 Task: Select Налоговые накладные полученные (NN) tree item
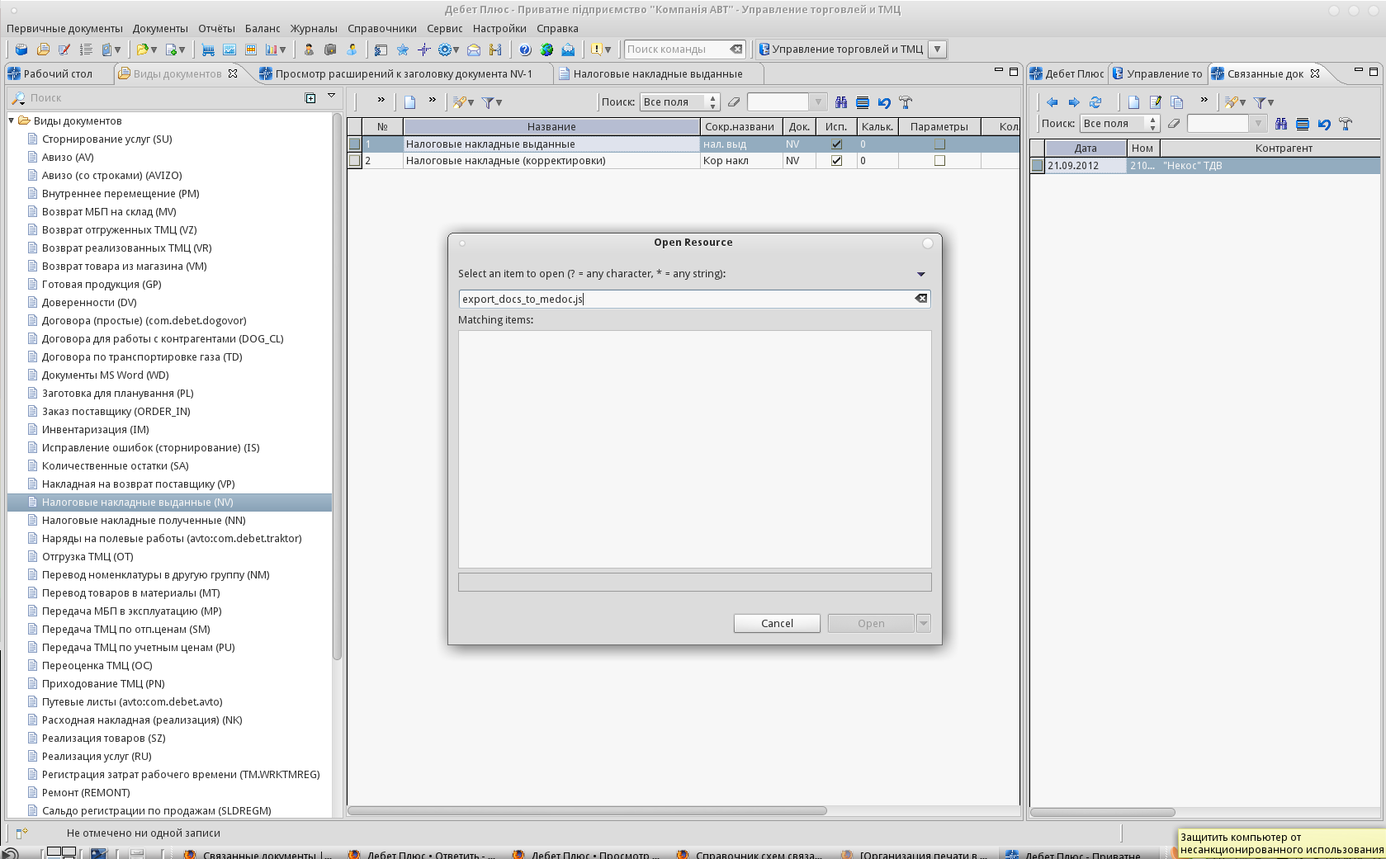coord(144,520)
